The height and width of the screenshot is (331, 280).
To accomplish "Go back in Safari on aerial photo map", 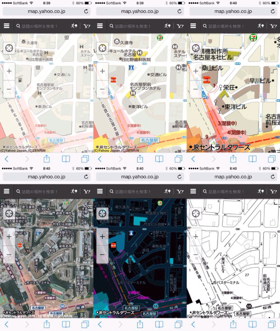I will coord(7,324).
